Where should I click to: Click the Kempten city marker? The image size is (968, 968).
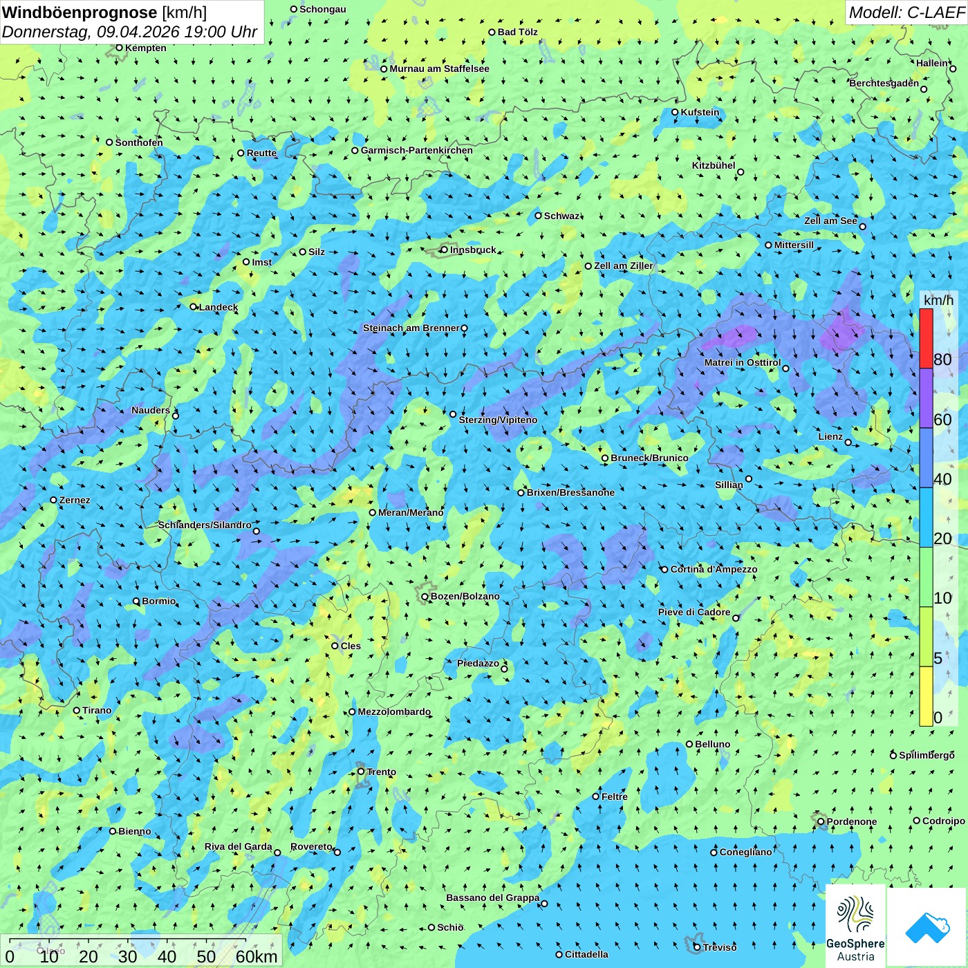(x=119, y=48)
